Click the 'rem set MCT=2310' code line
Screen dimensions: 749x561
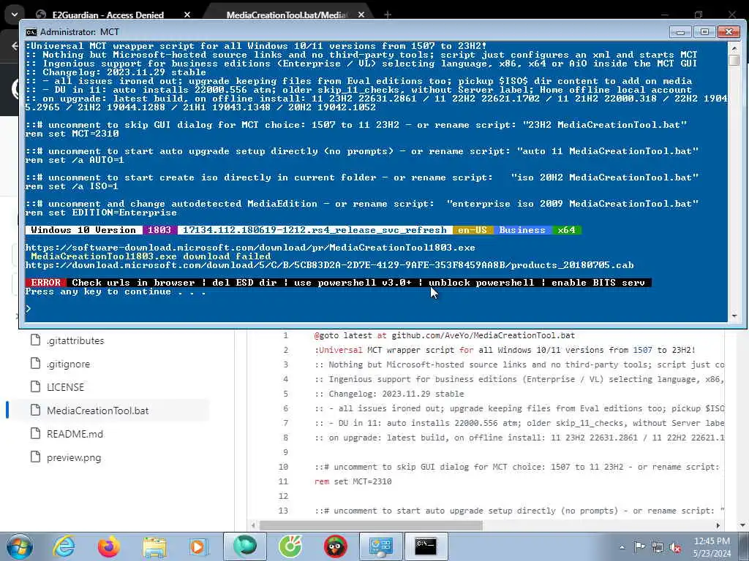(x=353, y=481)
